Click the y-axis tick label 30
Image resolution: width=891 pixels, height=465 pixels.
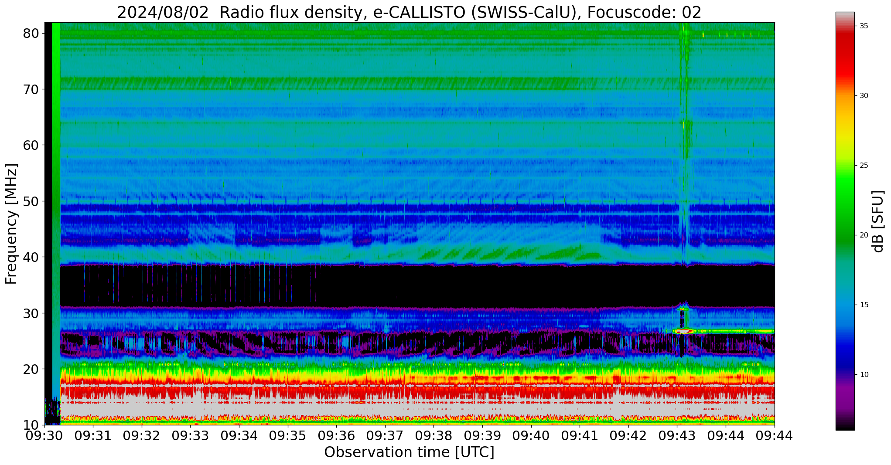pyautogui.click(x=31, y=313)
